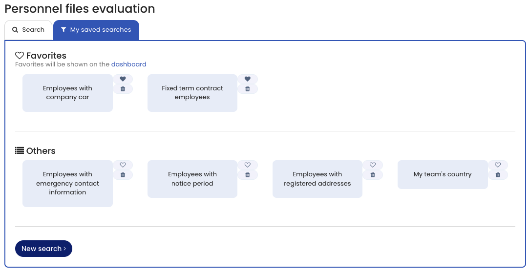529x274 pixels.
Task: Switch to the Search tab
Action: pyautogui.click(x=28, y=30)
